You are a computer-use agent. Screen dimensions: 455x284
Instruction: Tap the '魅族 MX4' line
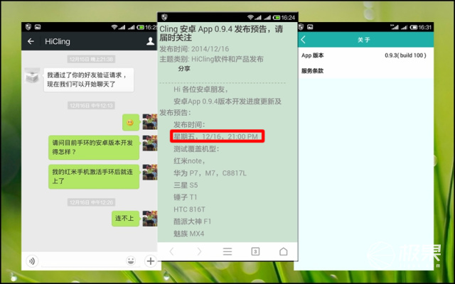pyautogui.click(x=188, y=234)
